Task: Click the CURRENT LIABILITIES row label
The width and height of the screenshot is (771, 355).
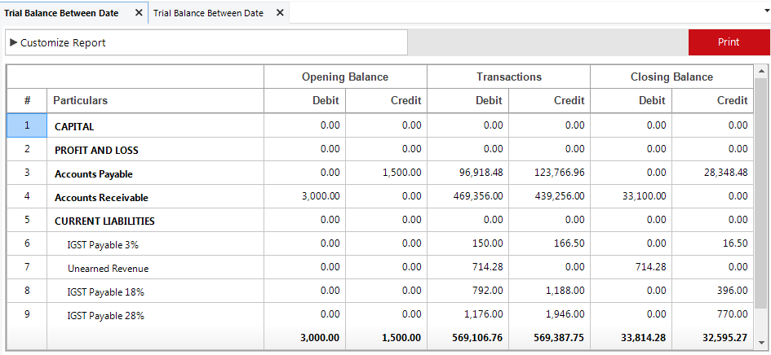Action: [x=104, y=221]
